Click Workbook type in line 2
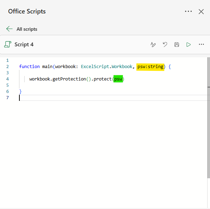 point(122,67)
